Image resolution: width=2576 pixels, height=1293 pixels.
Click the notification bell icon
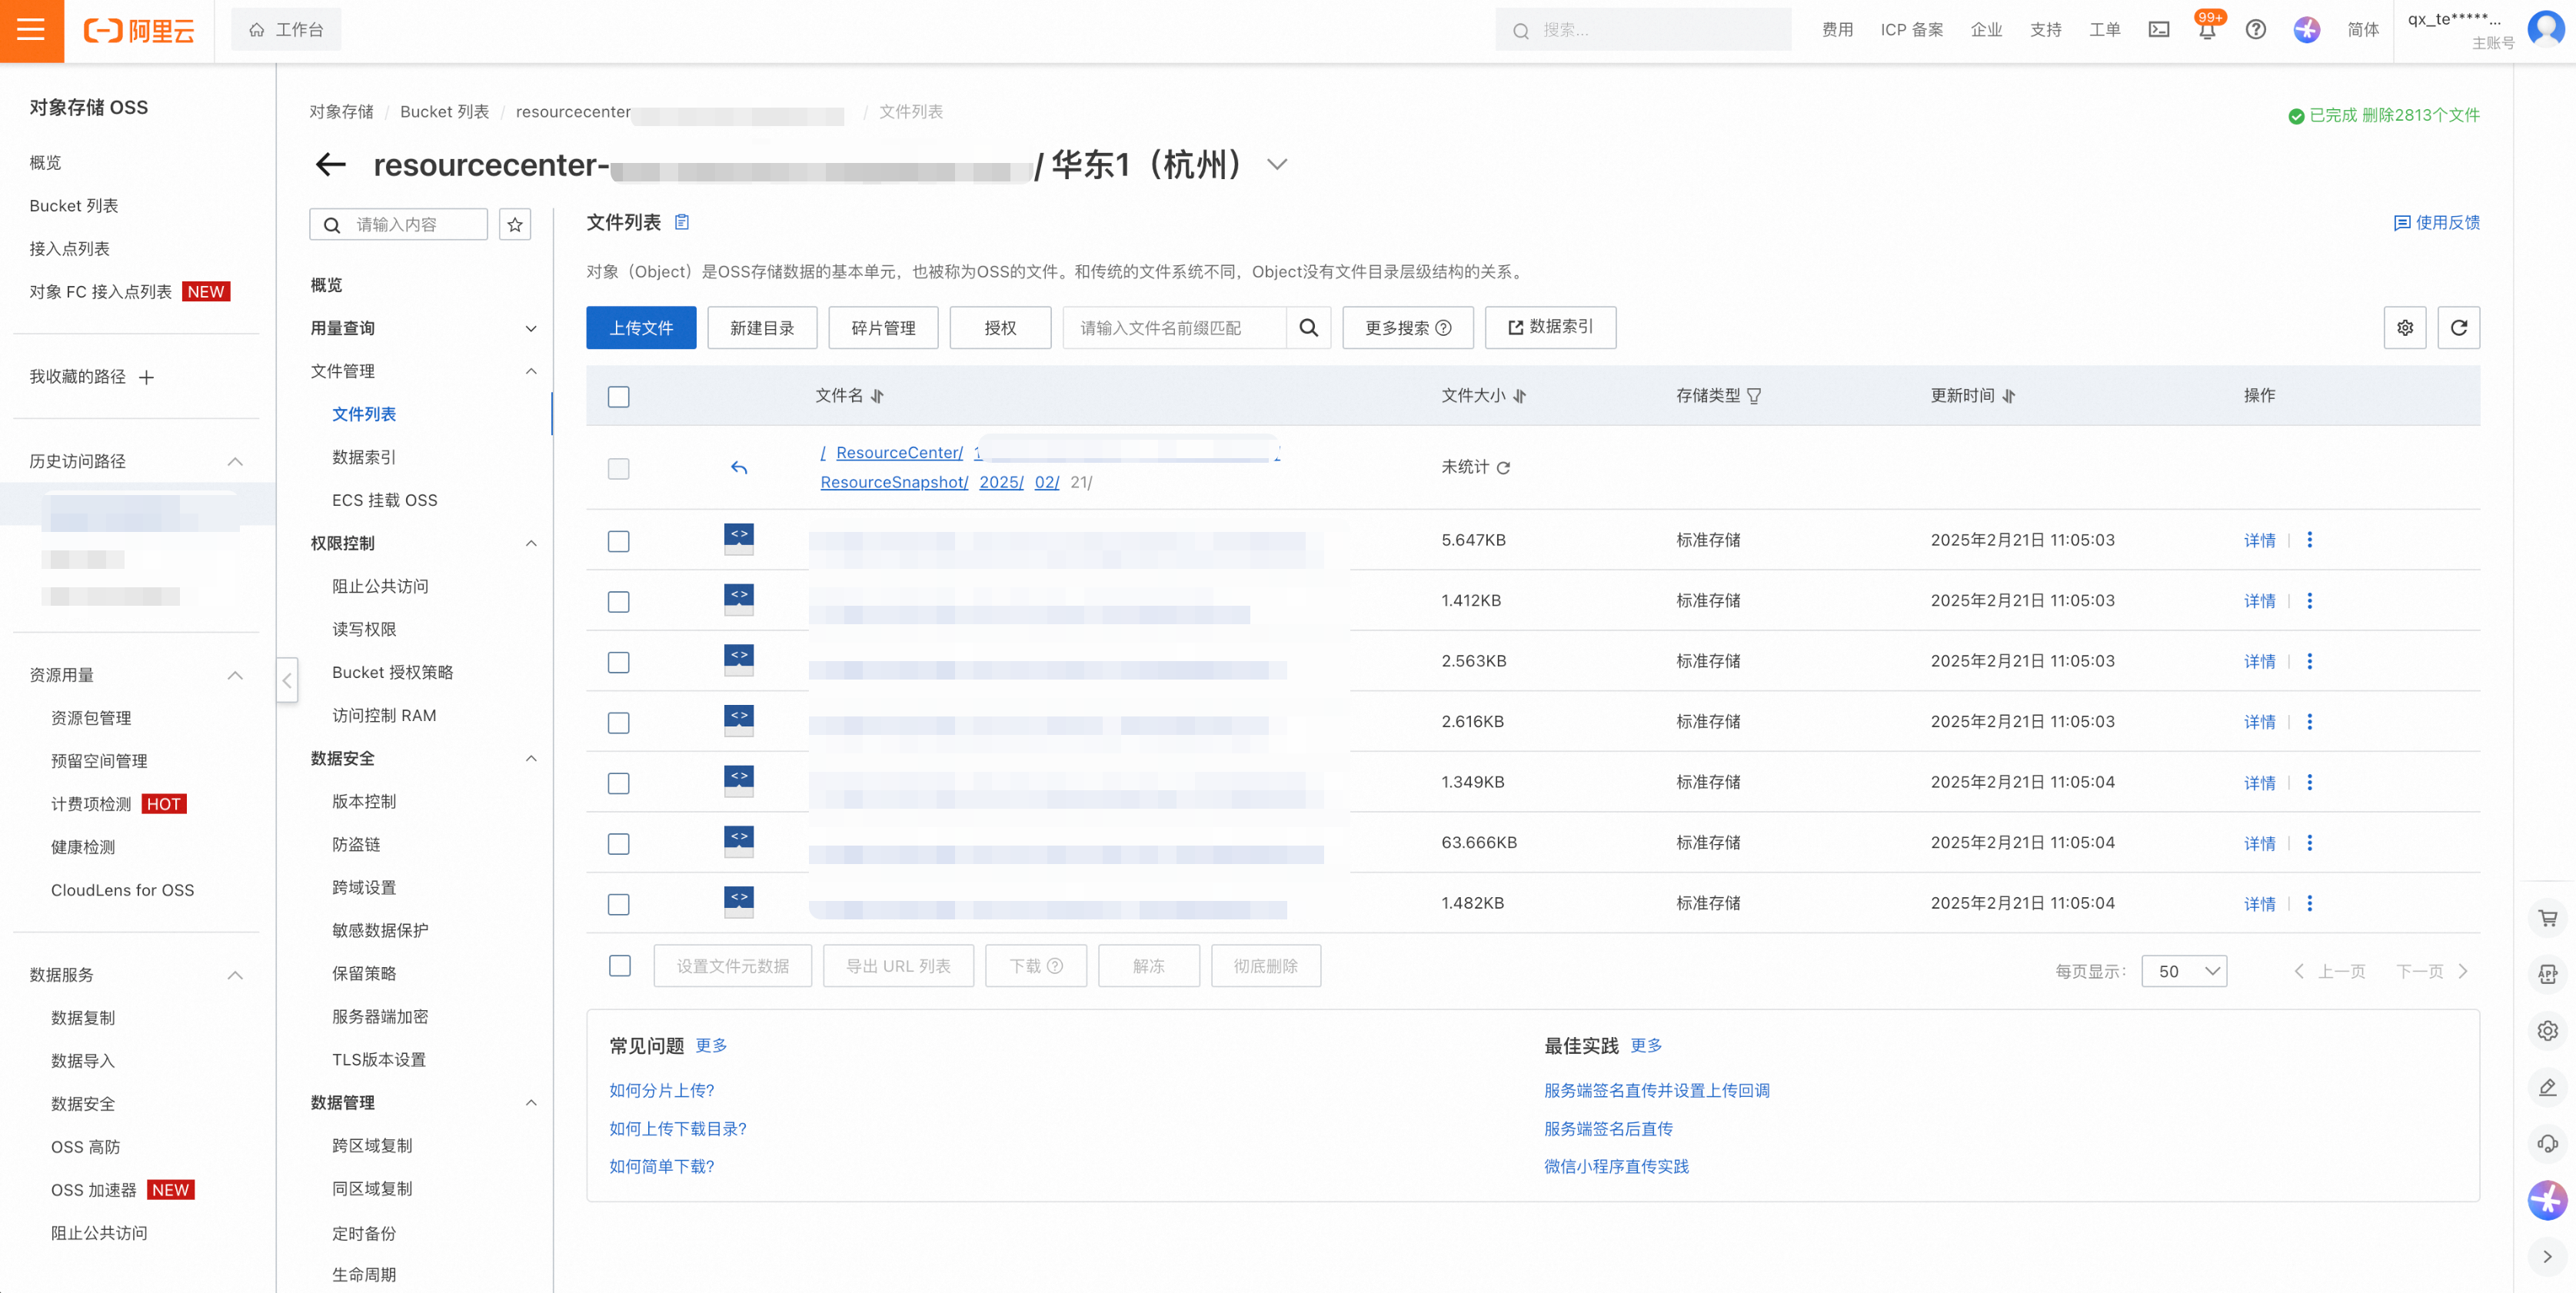(x=2206, y=30)
